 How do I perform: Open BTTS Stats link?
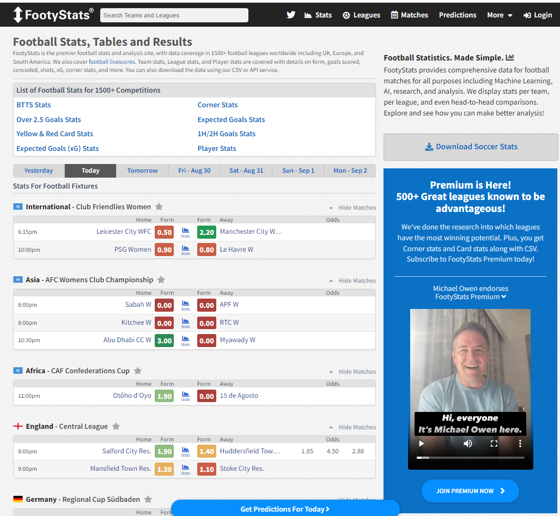pyautogui.click(x=34, y=105)
